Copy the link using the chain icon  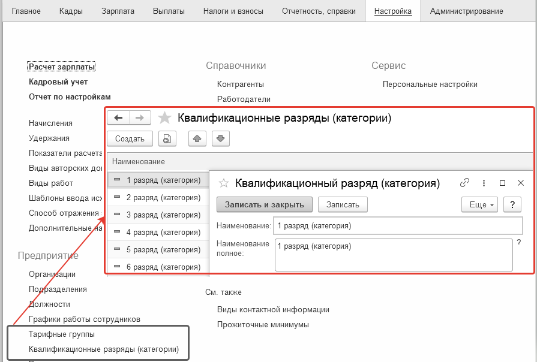(464, 183)
